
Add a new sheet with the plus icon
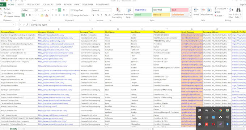pyautogui.click(x=24, y=129)
